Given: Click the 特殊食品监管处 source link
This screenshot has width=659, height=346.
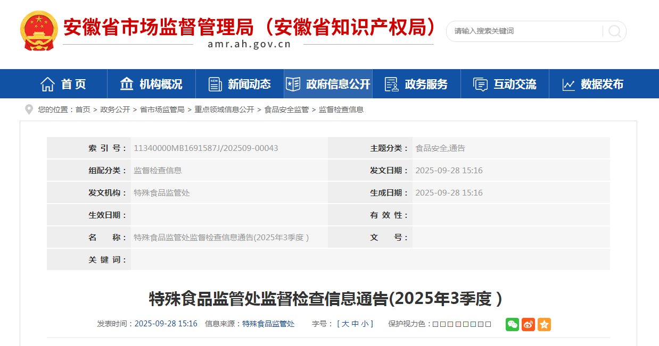Looking at the screenshot, I should pyautogui.click(x=268, y=324).
